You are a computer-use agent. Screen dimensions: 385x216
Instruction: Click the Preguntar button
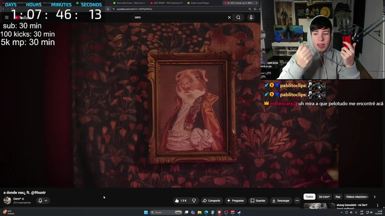pos(235,201)
